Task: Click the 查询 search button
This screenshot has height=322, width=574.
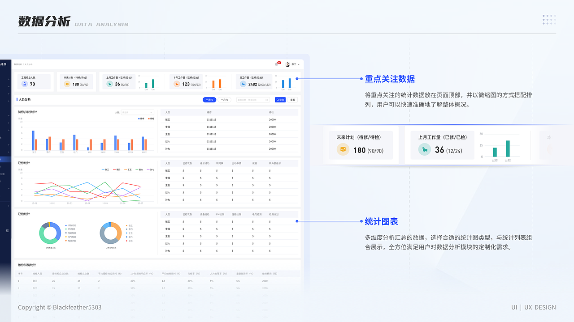Action: (x=280, y=100)
